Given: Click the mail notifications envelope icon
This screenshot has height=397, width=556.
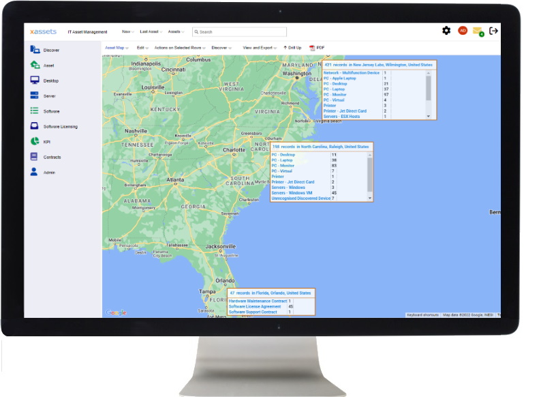Looking at the screenshot, I should tap(478, 31).
